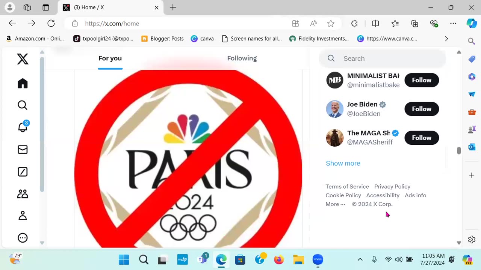Open taskbar clock showing 11:05 AM
The image size is (481, 270).
coord(433,259)
